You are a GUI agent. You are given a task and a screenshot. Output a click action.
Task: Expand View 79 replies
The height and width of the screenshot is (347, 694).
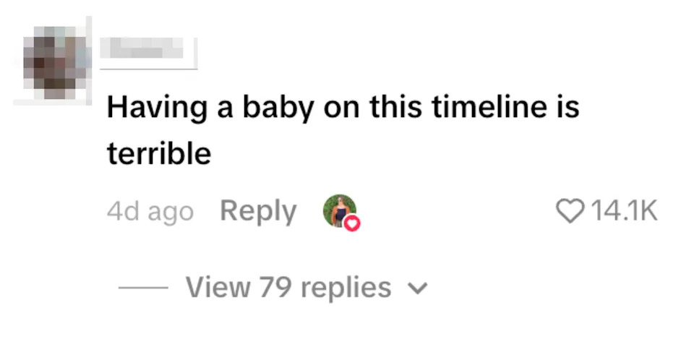pyautogui.click(x=288, y=288)
